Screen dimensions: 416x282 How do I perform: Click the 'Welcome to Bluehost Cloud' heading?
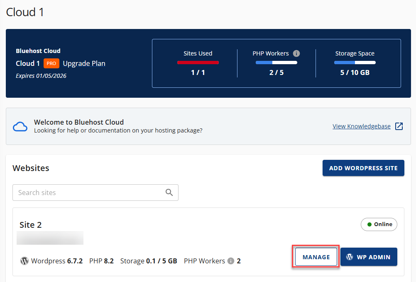click(79, 122)
